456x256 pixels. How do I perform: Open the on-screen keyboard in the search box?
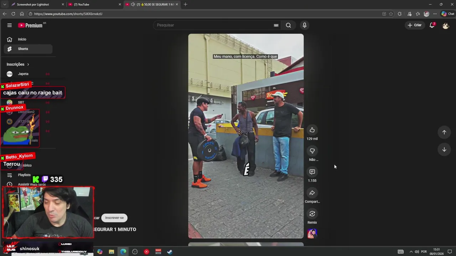click(276, 25)
